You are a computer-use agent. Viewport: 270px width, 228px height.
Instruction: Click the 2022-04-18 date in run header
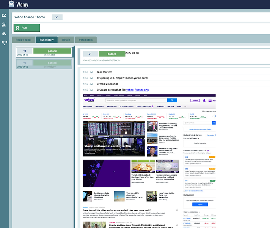pos(132,53)
